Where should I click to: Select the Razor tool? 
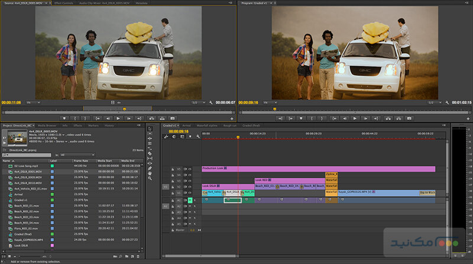coord(150,154)
